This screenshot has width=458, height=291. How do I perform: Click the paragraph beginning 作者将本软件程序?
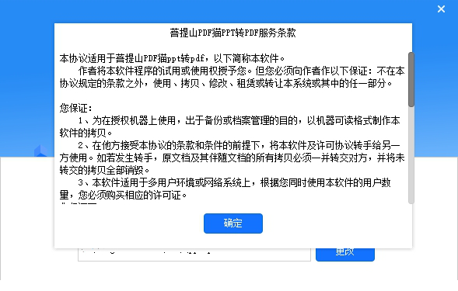[232, 77]
